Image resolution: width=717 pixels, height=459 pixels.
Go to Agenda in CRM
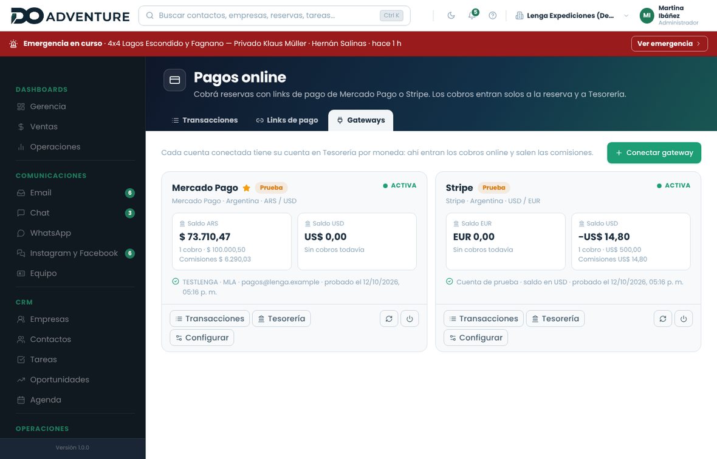(75, 399)
